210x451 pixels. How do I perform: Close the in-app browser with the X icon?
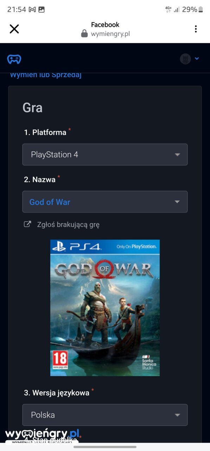point(14,29)
